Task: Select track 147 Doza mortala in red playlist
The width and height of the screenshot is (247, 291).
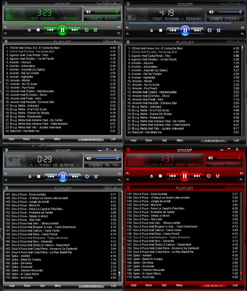Action: 182,194
